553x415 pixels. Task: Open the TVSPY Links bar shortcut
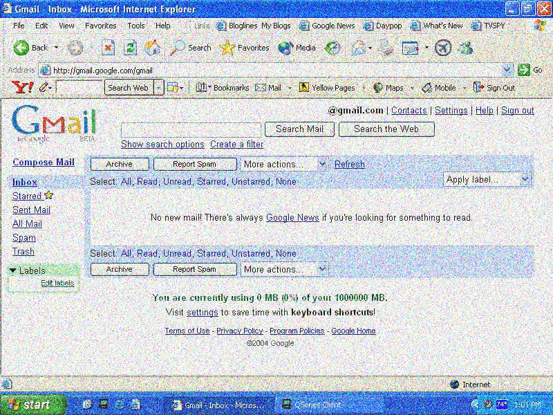[489, 26]
